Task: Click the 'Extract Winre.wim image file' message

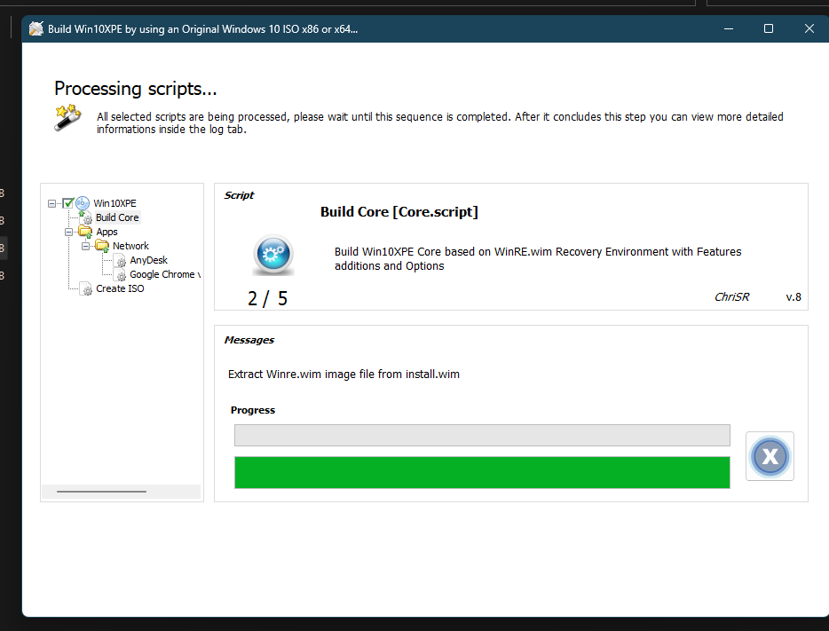Action: coord(343,375)
